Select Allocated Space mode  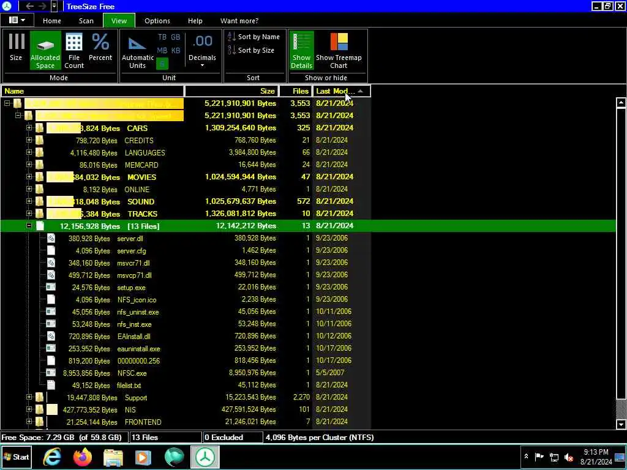coord(45,50)
